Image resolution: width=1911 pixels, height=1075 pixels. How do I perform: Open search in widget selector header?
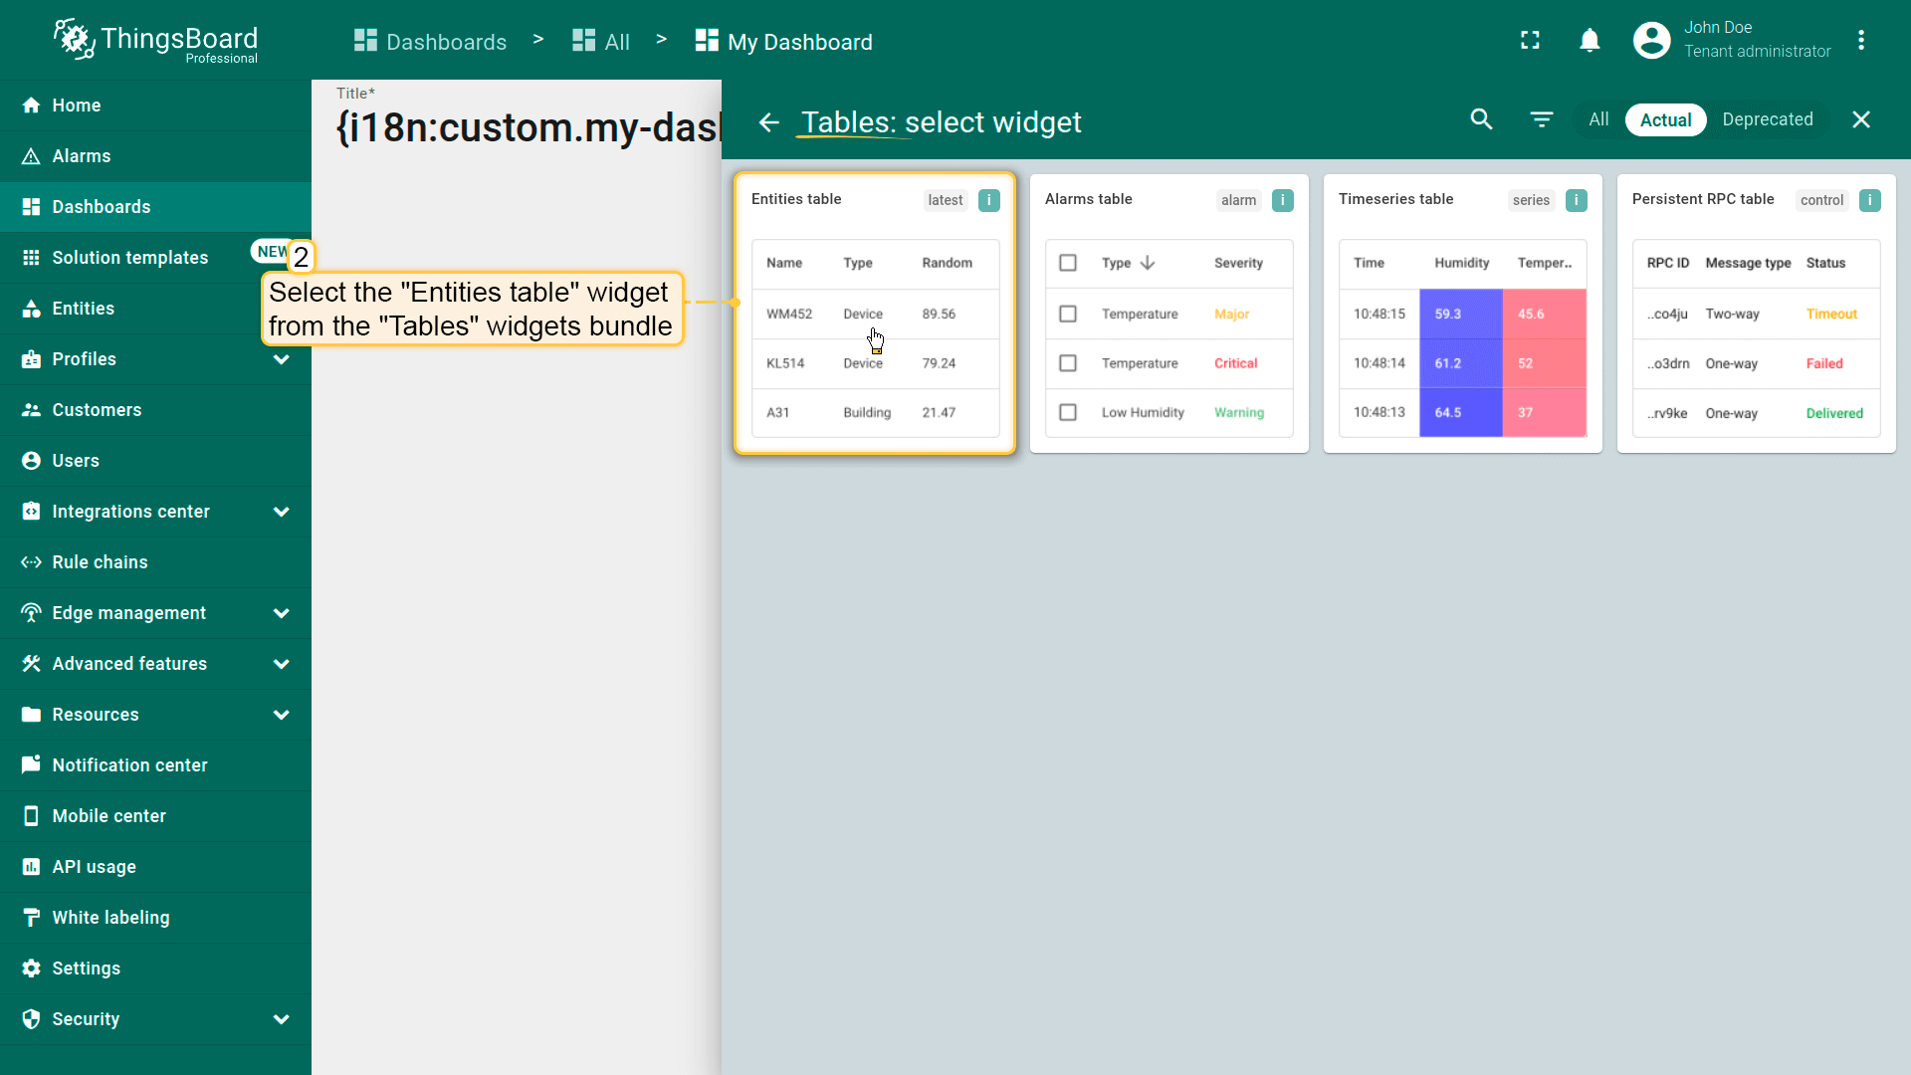1481,119
